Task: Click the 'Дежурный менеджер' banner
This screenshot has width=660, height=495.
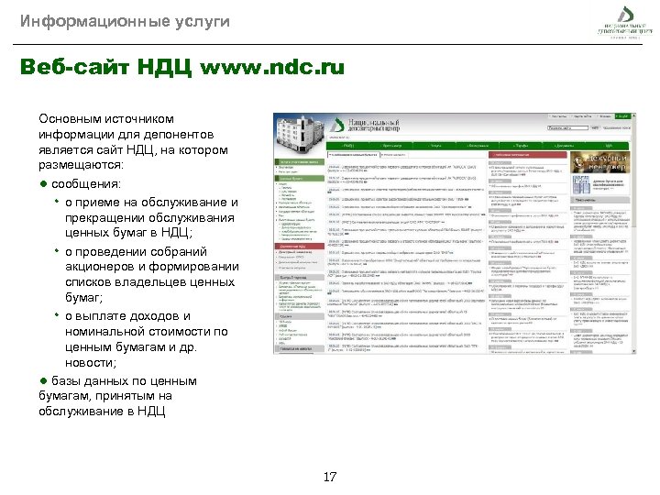Action: [599, 162]
